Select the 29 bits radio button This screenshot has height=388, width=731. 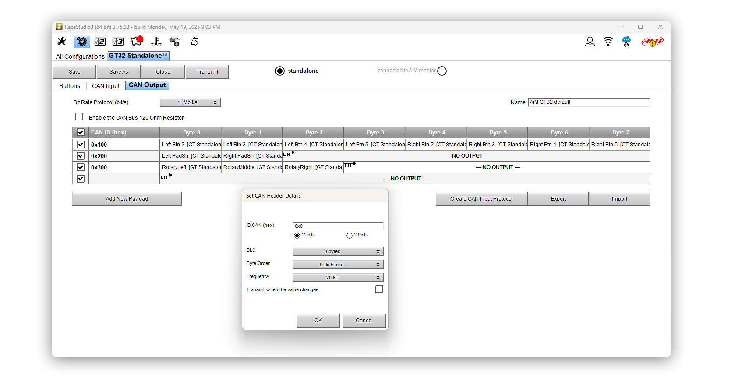pos(350,236)
